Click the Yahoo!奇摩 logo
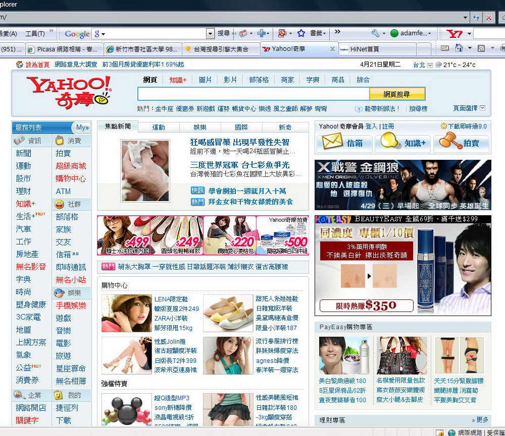This screenshot has width=505, height=436. point(69,92)
